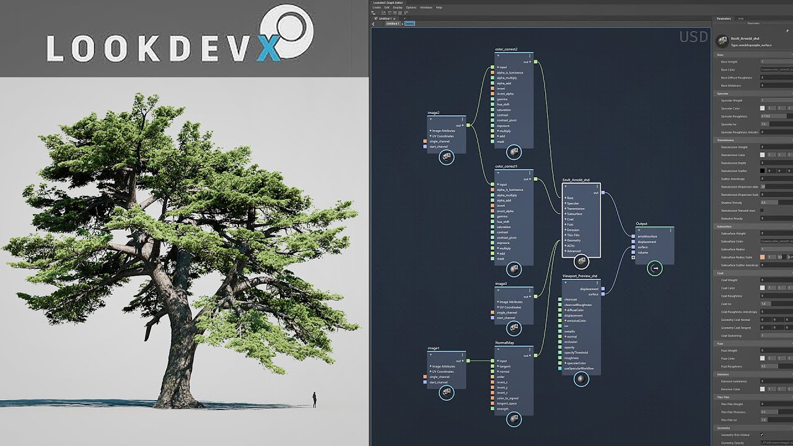The width and height of the screenshot is (793, 446).
Task: Select the Parameters tab
Action: 724,19
